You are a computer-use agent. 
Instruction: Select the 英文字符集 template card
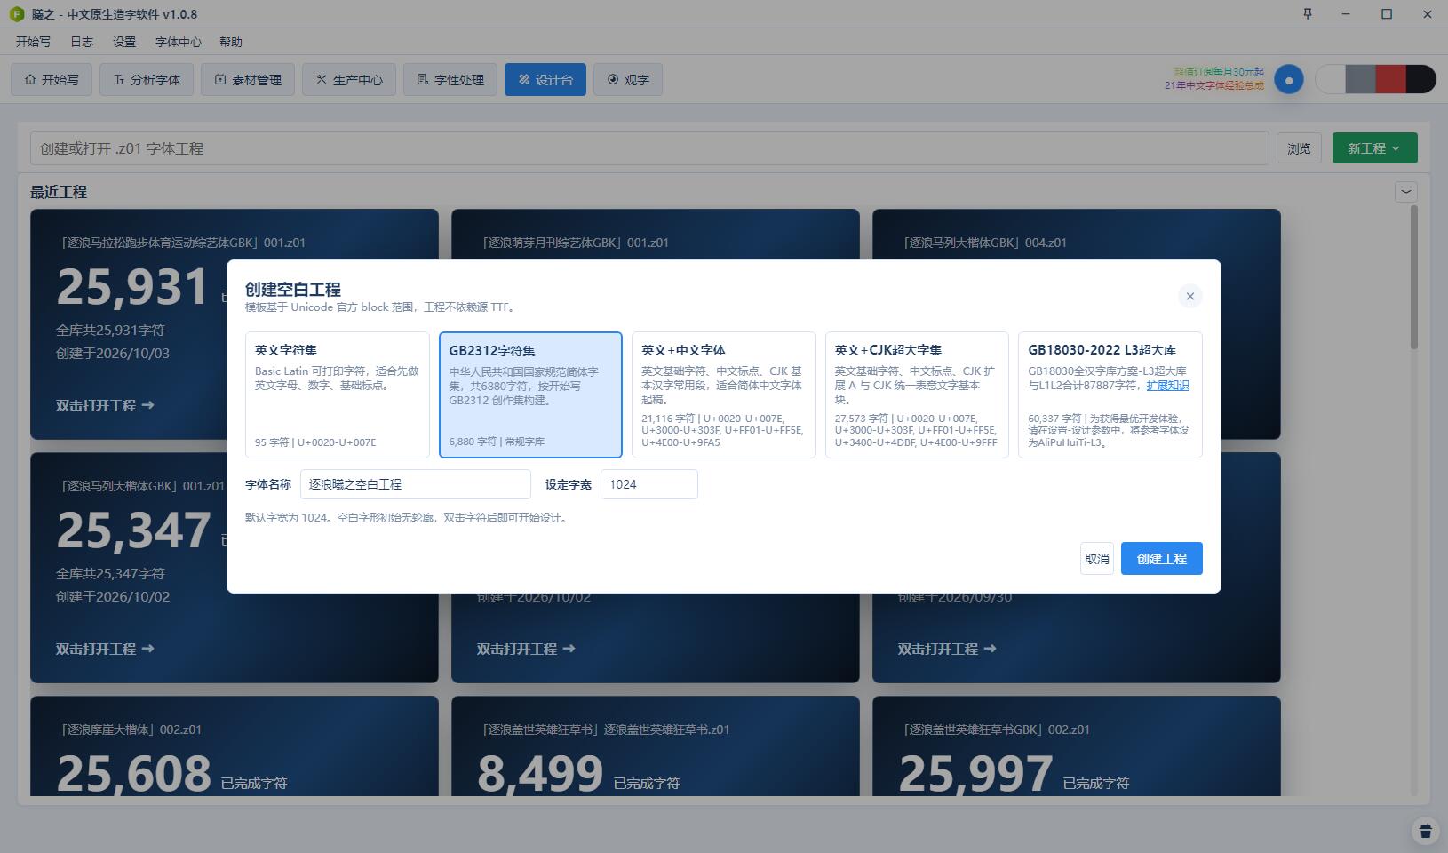click(338, 395)
